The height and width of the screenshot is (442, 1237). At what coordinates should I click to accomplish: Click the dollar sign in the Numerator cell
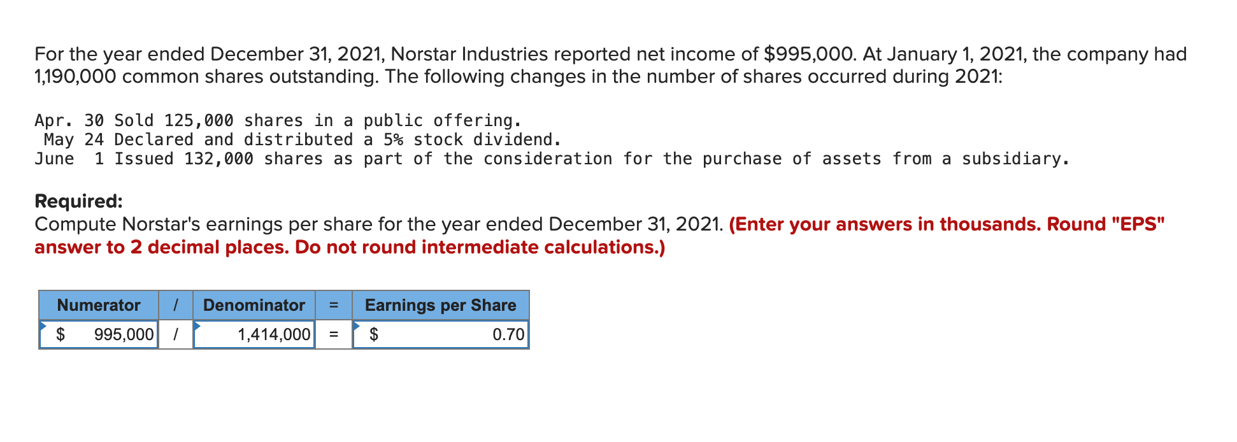click(61, 334)
